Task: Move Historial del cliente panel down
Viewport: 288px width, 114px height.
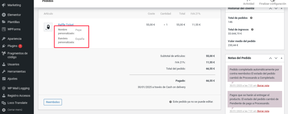Action: [x=276, y=8]
